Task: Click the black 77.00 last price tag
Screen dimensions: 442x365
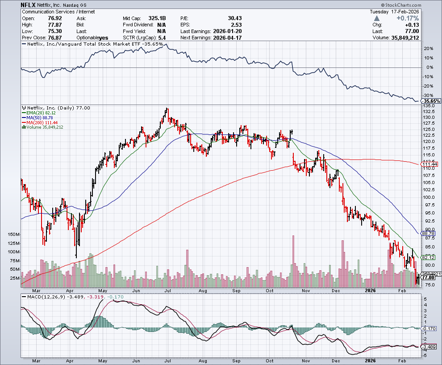Action: [x=428, y=277]
